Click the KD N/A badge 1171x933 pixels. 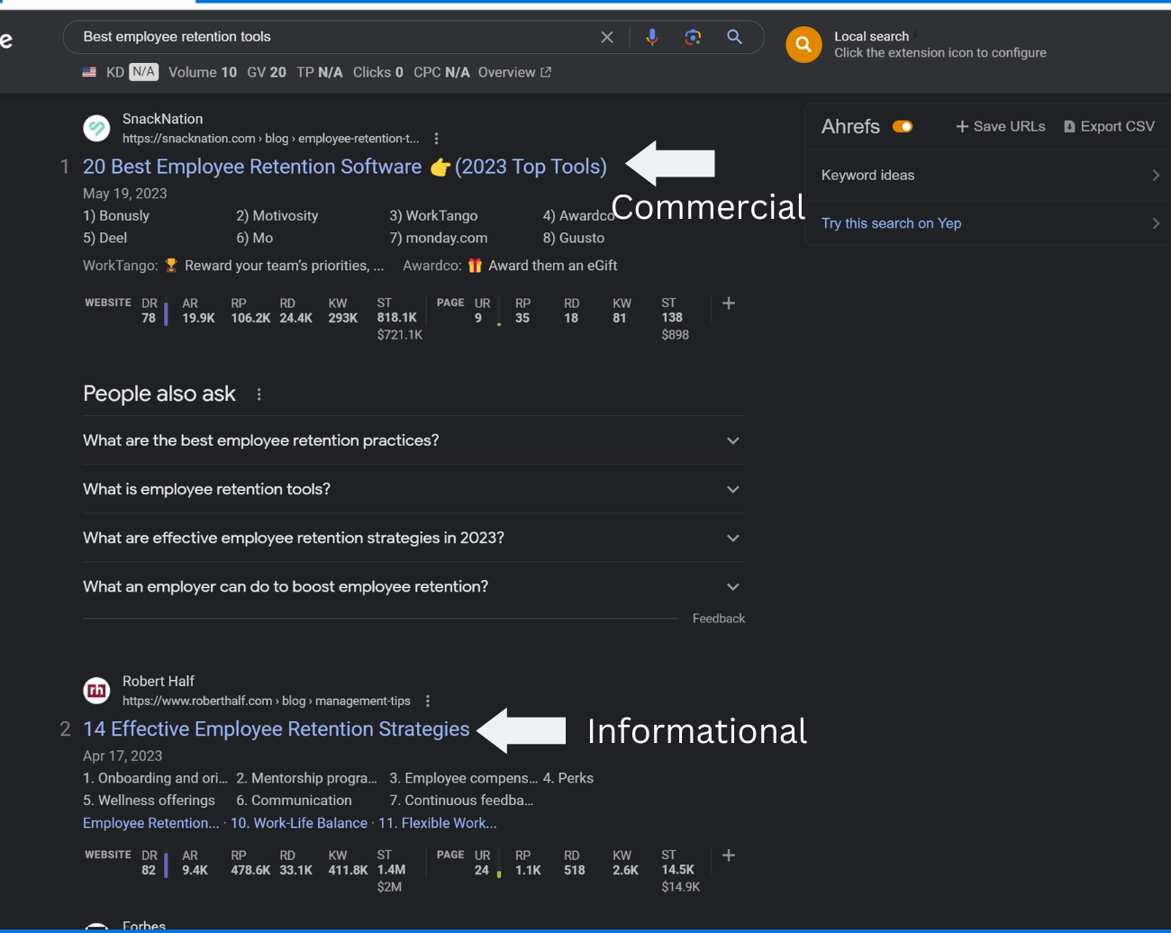[x=132, y=72]
